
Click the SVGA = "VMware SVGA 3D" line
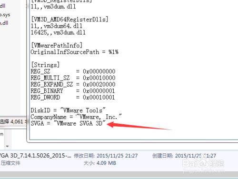68,123
